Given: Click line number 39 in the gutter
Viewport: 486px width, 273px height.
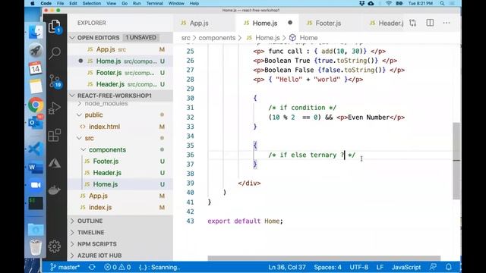Looking at the screenshot, I should tap(190, 184).
